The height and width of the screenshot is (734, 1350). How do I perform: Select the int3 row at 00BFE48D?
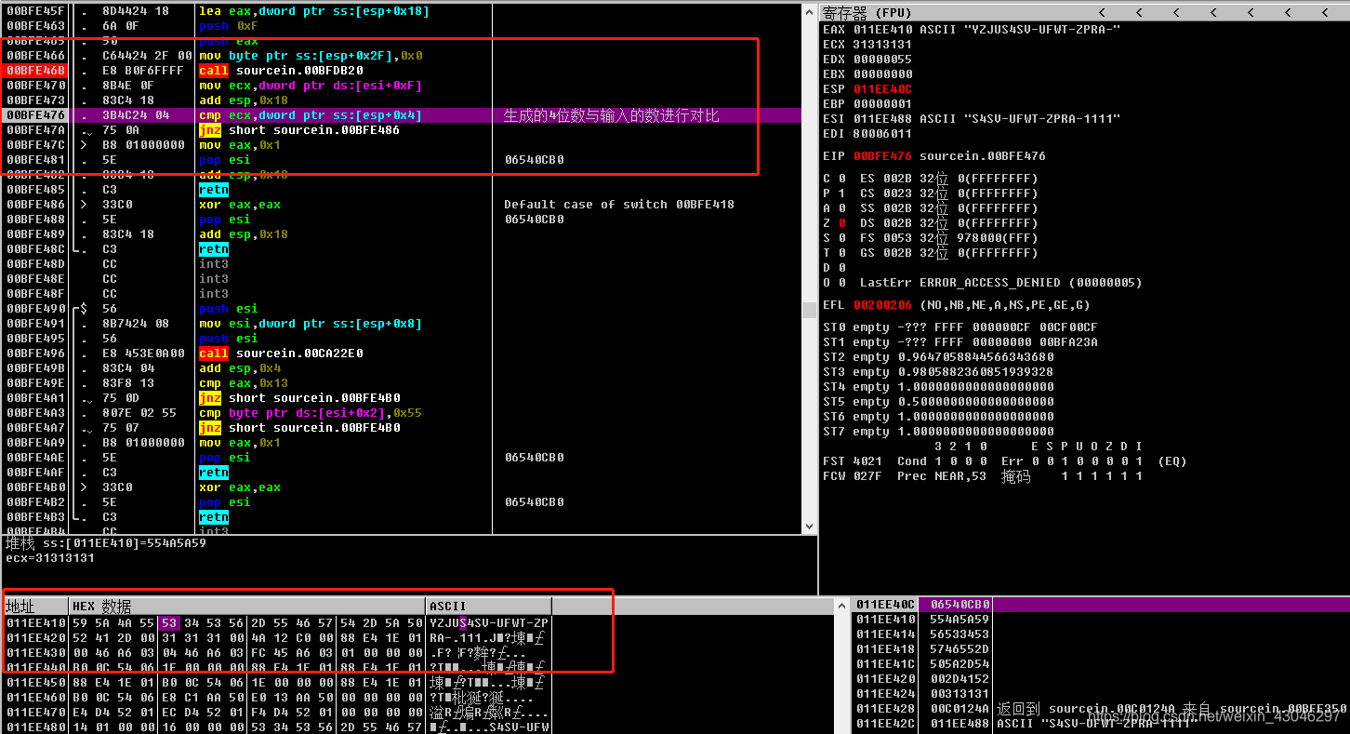(x=401, y=264)
